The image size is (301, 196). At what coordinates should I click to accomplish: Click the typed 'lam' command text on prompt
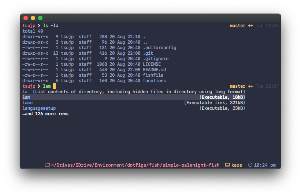pos(47,86)
